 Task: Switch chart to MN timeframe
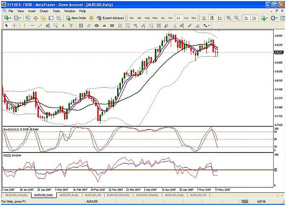tap(194, 18)
